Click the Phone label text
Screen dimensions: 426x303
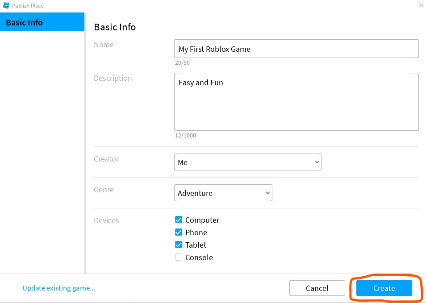point(196,232)
